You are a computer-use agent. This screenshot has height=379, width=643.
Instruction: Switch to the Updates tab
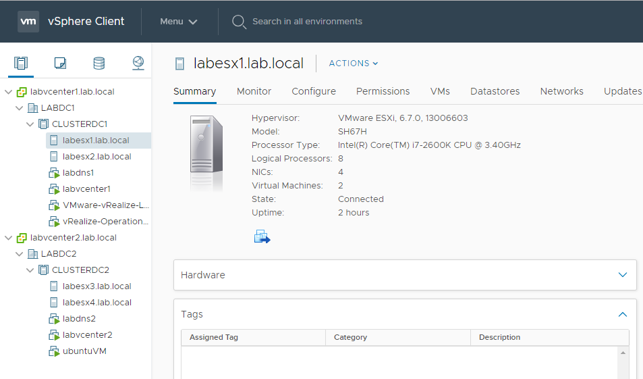pyautogui.click(x=623, y=91)
